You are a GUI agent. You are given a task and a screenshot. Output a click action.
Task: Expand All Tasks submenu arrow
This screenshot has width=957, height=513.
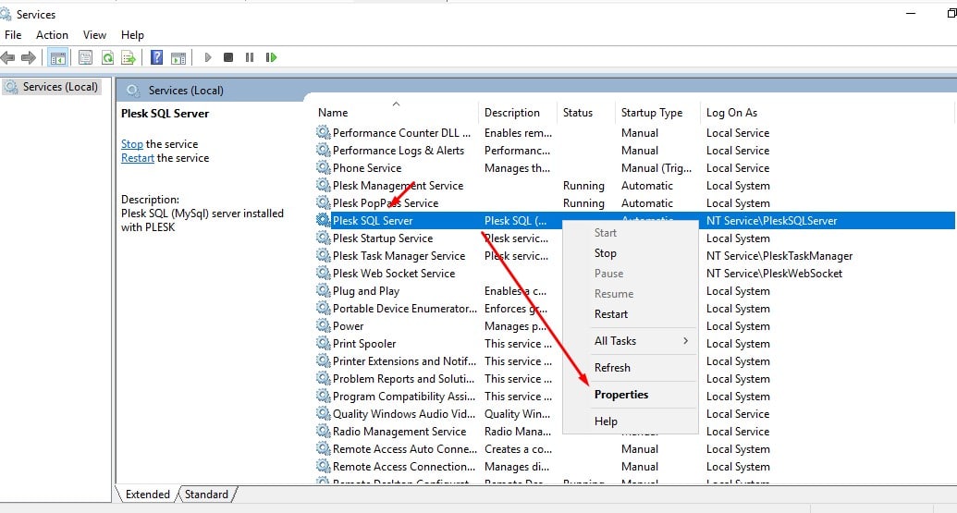click(x=685, y=341)
